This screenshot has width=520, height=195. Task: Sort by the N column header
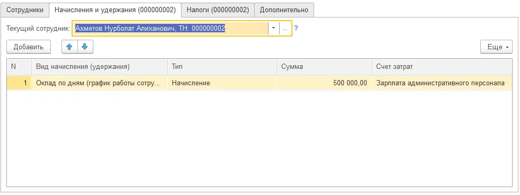click(19, 67)
